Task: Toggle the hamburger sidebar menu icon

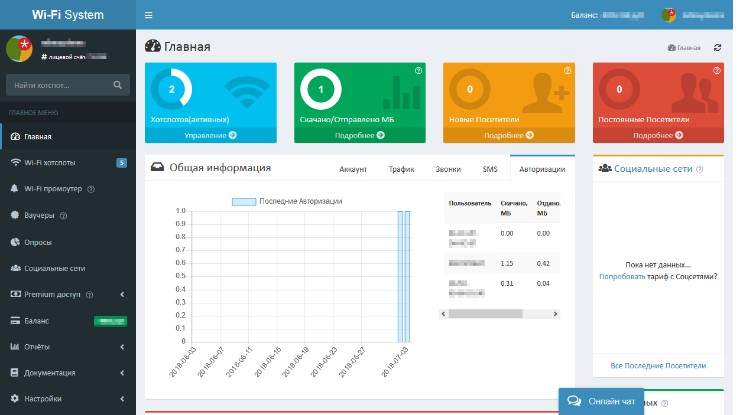Action: [x=148, y=15]
